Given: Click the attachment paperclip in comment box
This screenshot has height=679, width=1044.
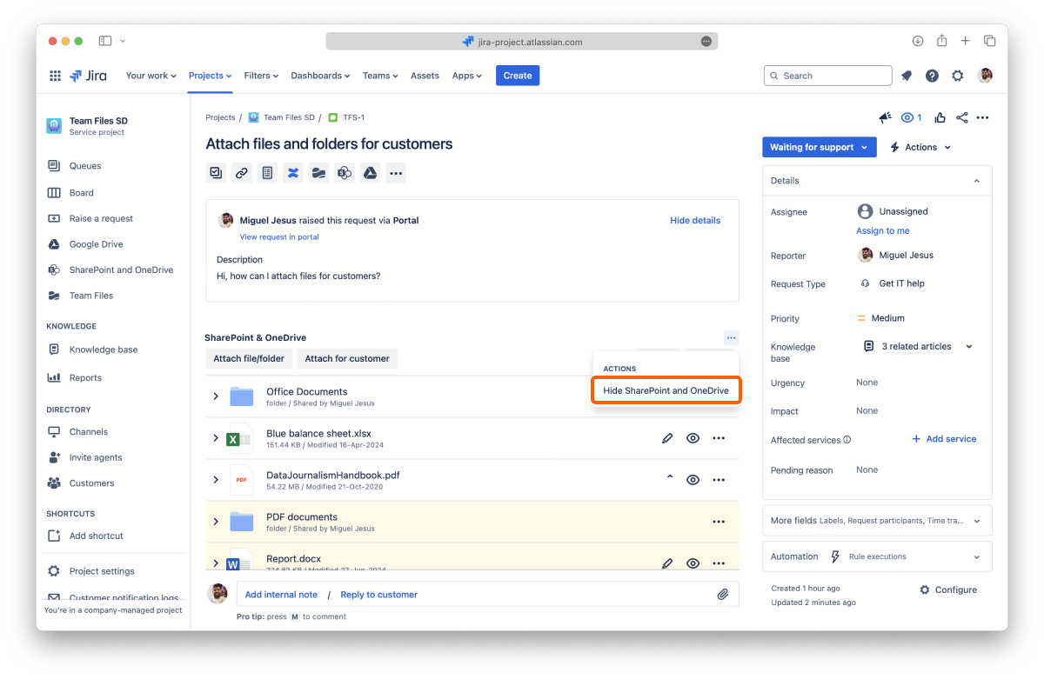Looking at the screenshot, I should [x=722, y=595].
